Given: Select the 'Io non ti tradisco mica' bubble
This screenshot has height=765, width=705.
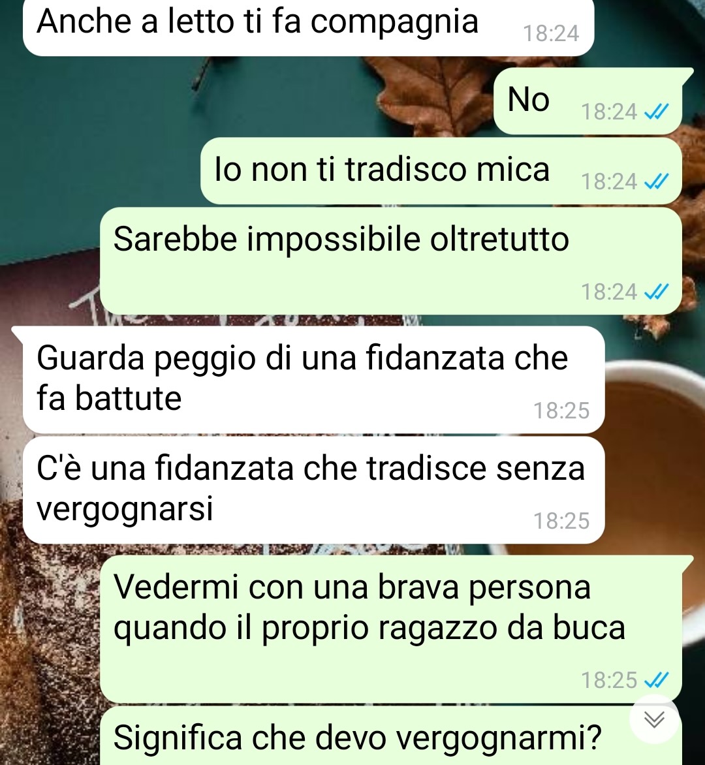Looking at the screenshot, I should tap(441, 171).
